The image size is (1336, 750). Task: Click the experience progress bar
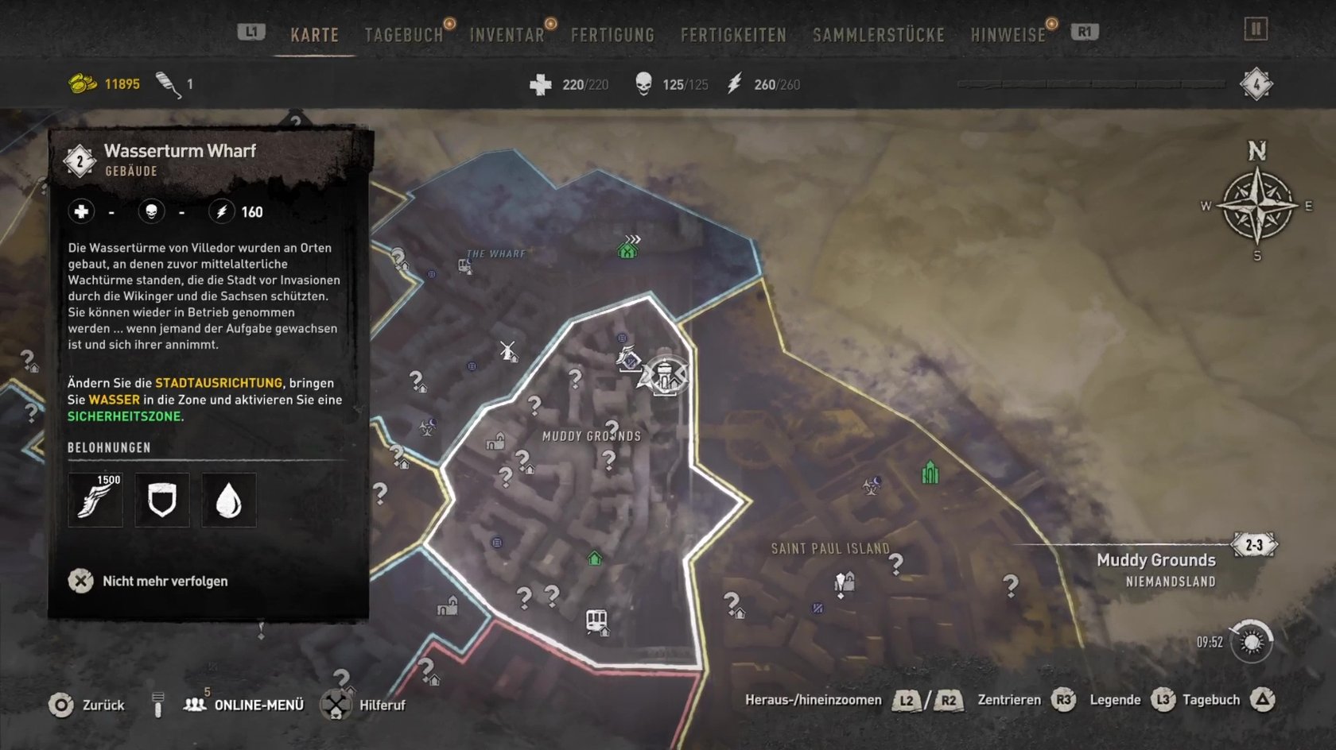click(1091, 83)
